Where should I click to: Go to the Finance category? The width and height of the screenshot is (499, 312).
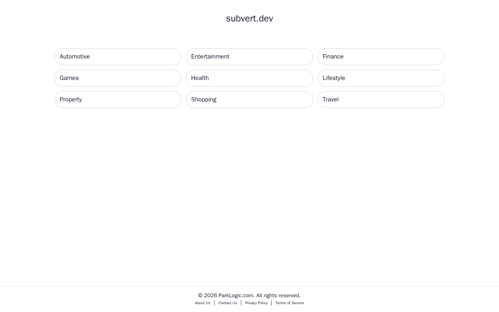[380, 57]
